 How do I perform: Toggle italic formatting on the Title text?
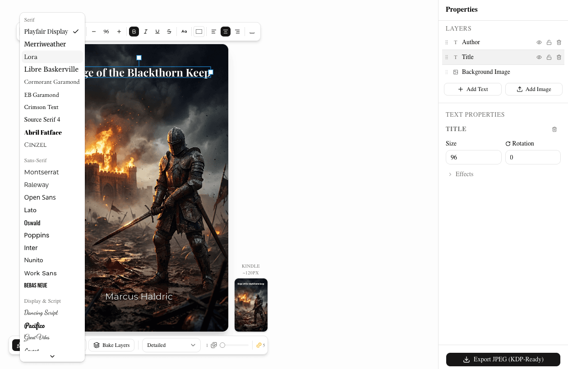point(145,32)
